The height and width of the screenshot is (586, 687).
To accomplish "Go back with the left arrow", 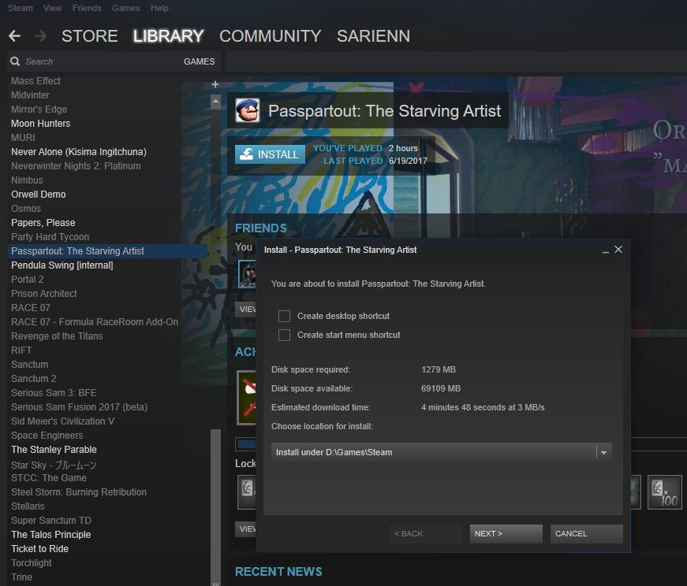I will (14, 36).
